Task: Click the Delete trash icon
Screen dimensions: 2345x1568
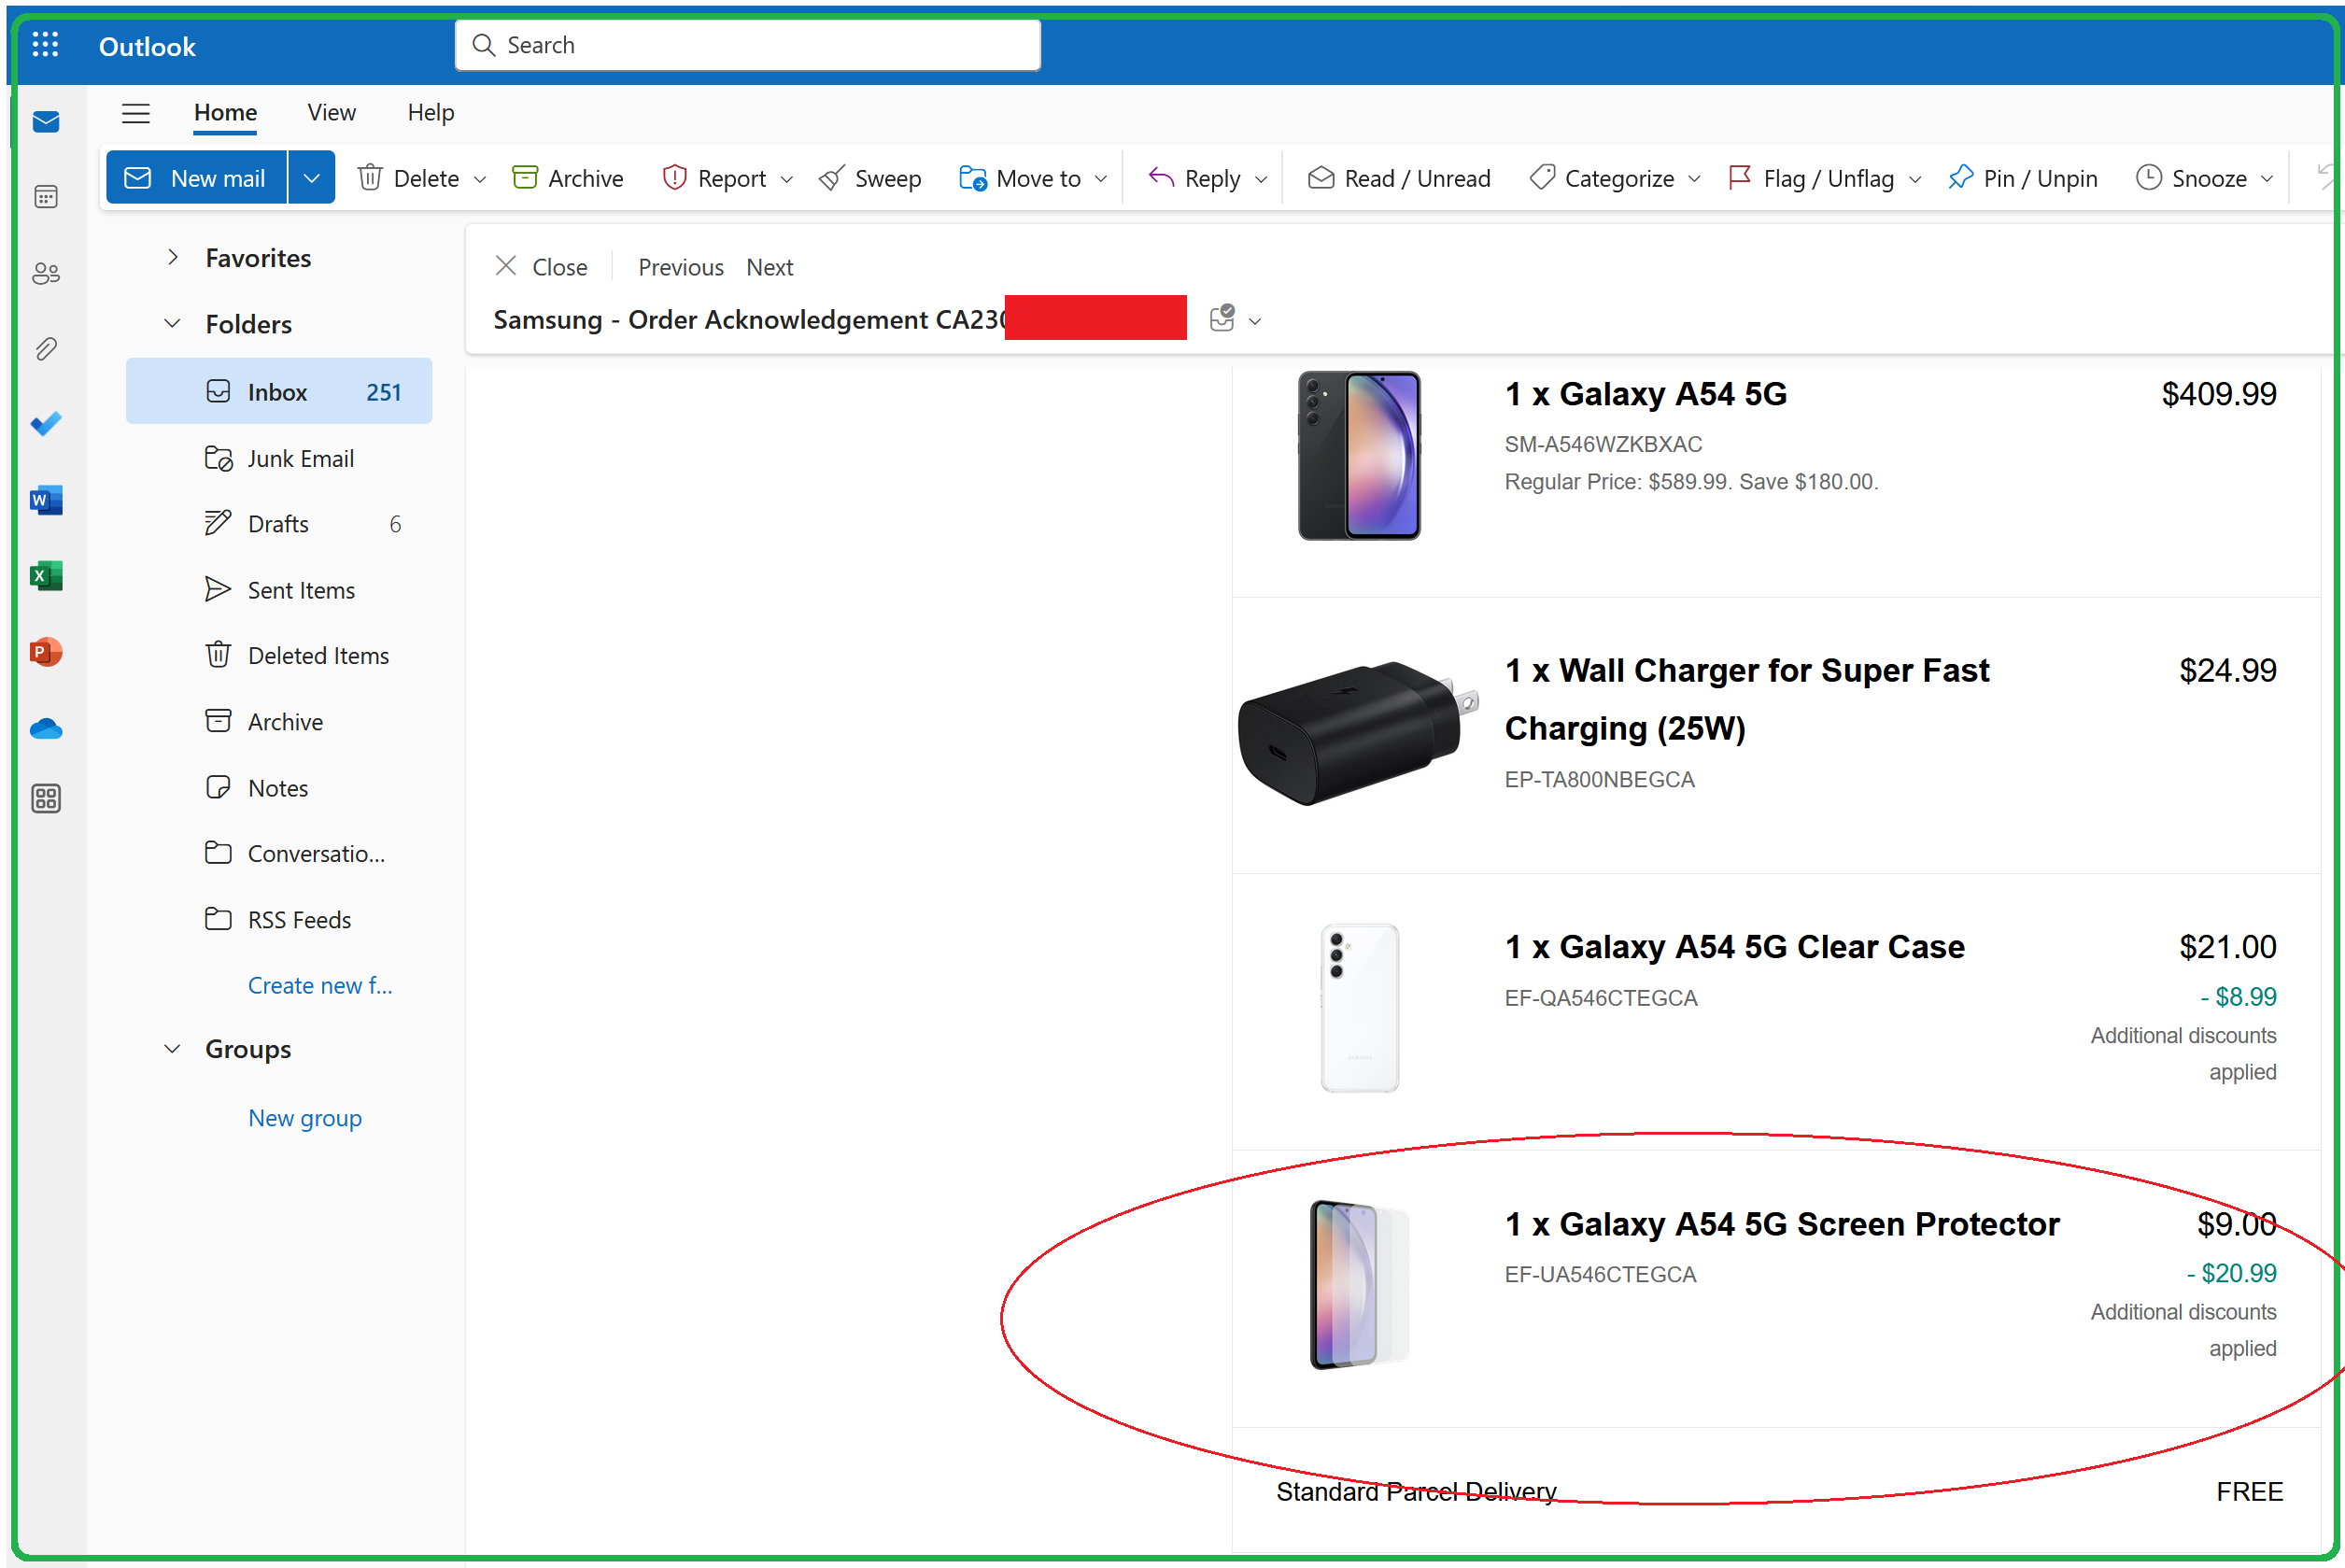Action: click(x=370, y=178)
